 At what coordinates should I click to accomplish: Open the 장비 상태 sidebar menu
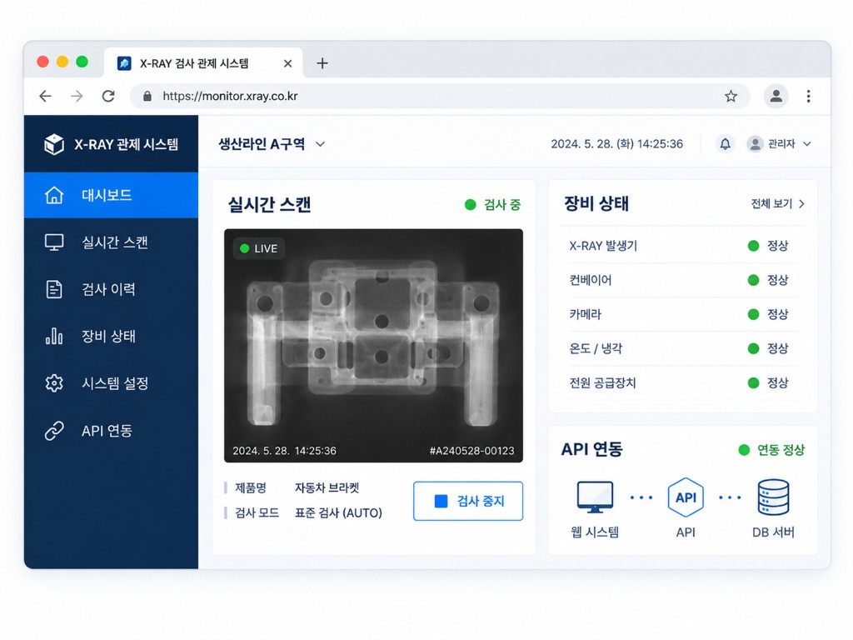pyautogui.click(x=111, y=336)
